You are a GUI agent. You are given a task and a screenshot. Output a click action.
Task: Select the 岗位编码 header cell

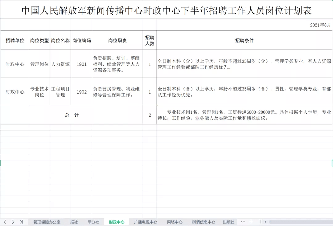pos(81,40)
